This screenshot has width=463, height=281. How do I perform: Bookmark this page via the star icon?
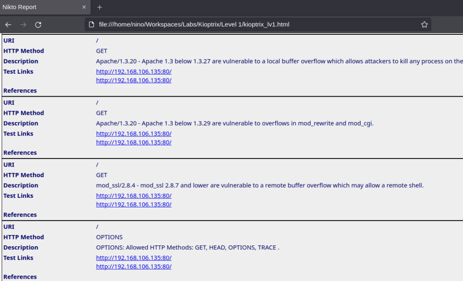424,24
